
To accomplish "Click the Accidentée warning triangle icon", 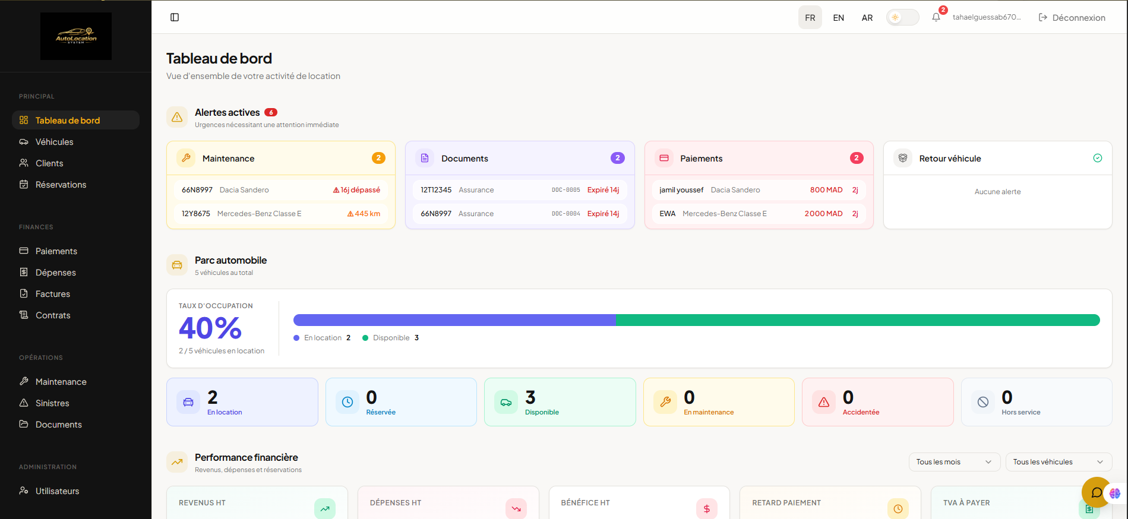I will tap(824, 402).
